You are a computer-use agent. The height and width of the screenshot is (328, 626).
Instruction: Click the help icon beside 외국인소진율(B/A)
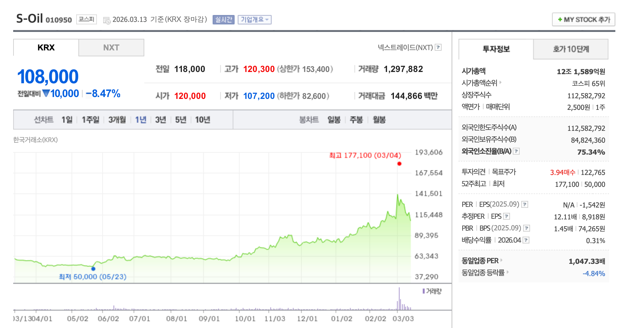[x=516, y=151]
